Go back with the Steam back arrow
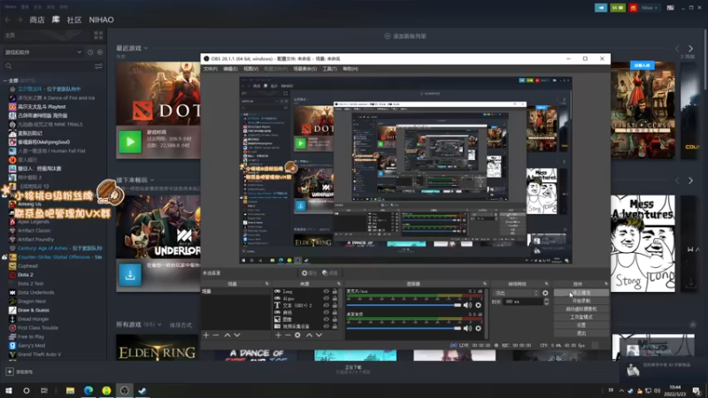Screen dimensions: 708x398 8,19
